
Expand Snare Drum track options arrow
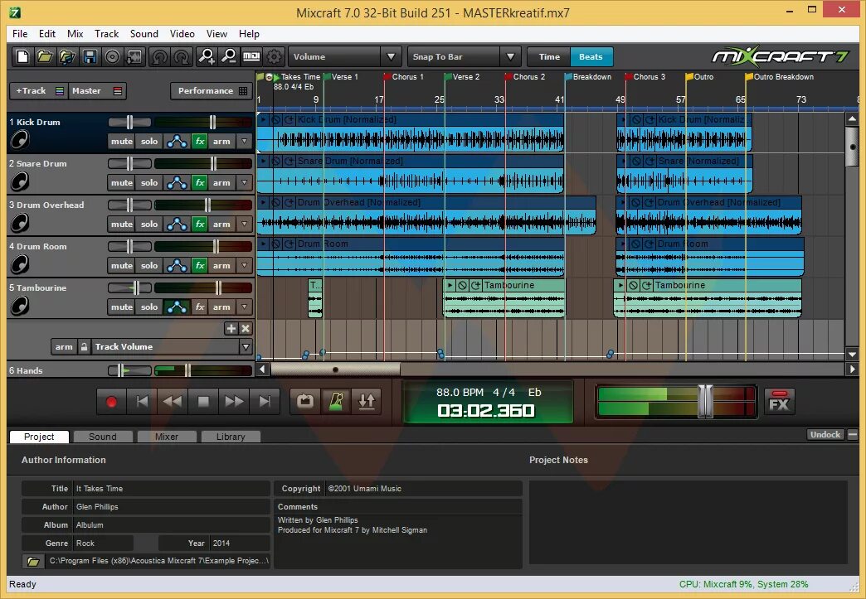click(244, 182)
